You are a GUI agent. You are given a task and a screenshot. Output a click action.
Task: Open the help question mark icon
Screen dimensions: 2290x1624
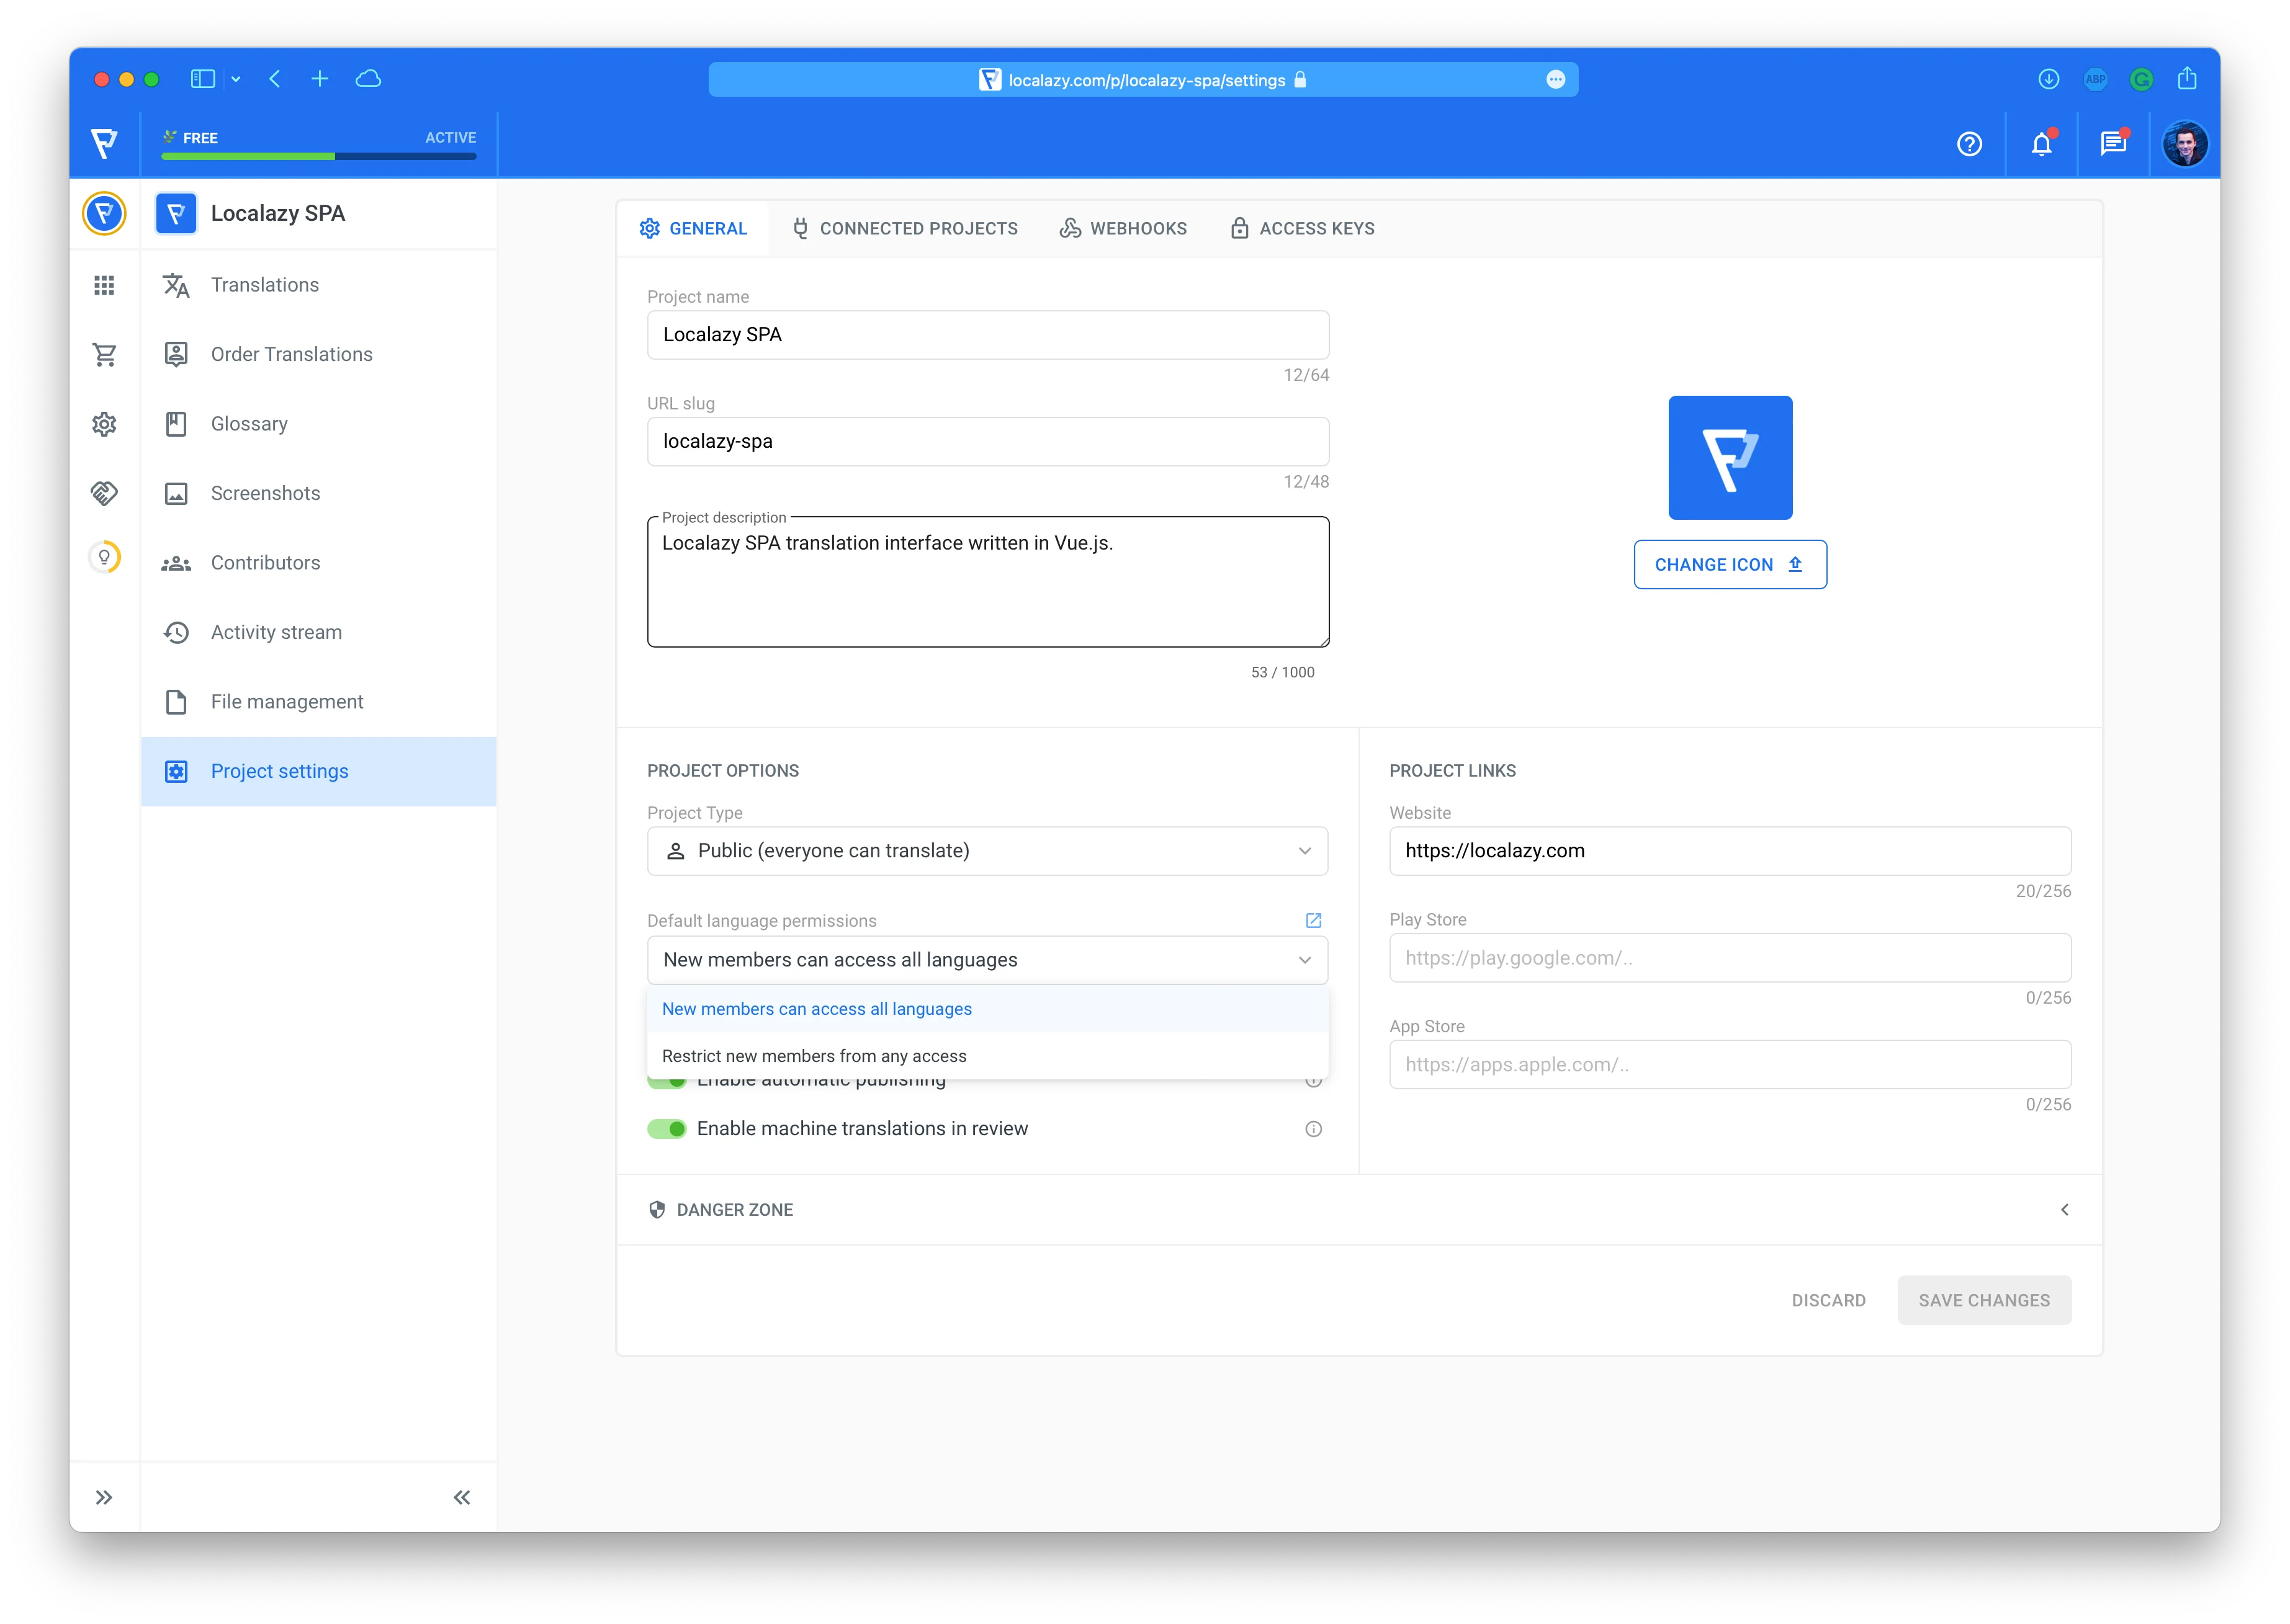1969,144
